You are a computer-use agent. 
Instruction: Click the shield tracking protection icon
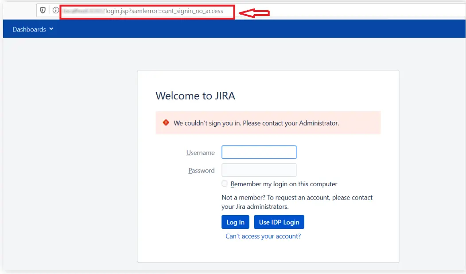click(x=43, y=10)
